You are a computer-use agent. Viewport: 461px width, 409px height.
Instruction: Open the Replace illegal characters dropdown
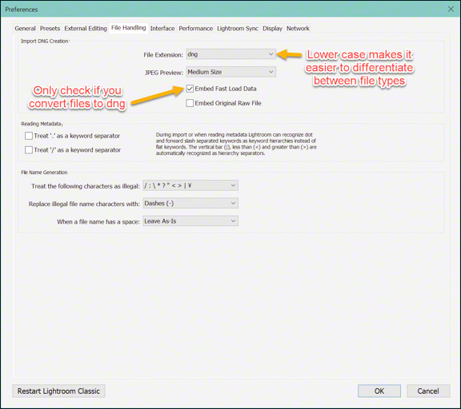pyautogui.click(x=190, y=204)
